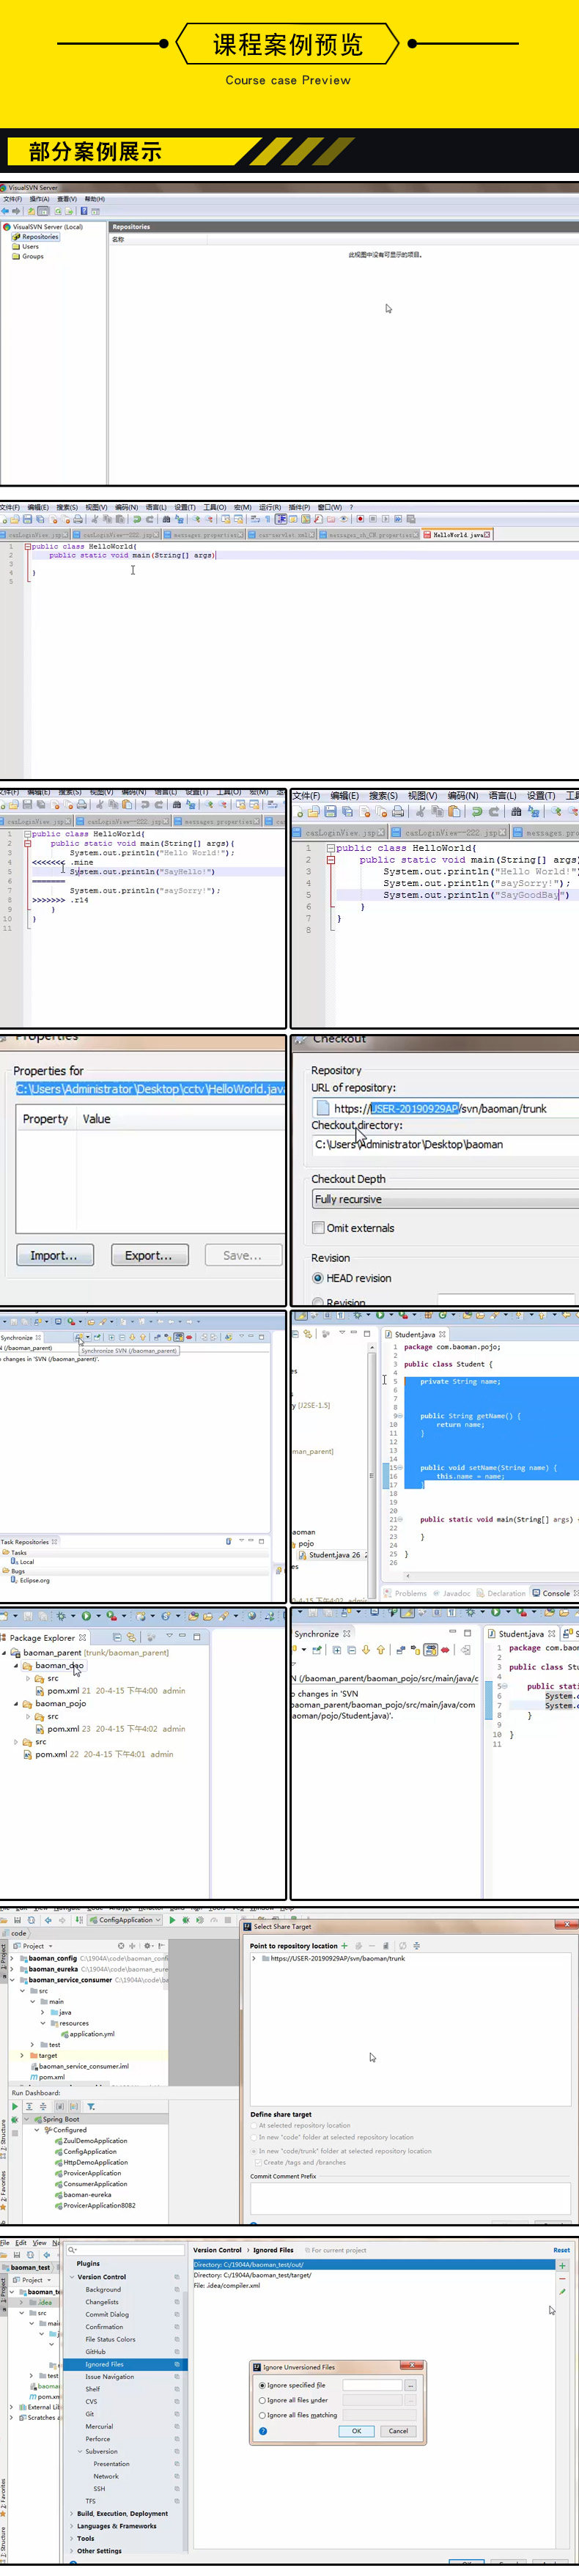Select Repositories in VisualSVN Server tree
The image size is (579, 2576).
click(40, 237)
